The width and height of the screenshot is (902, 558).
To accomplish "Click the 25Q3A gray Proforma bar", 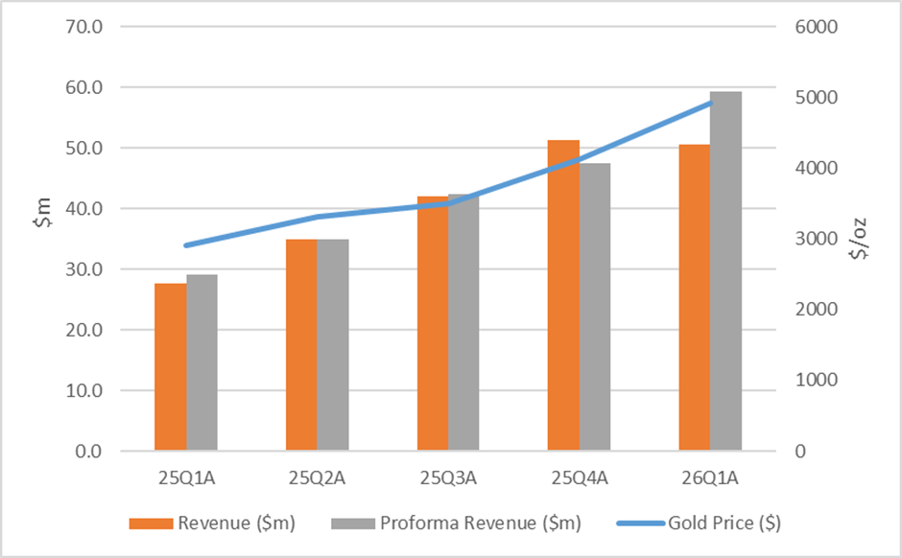I will [463, 322].
